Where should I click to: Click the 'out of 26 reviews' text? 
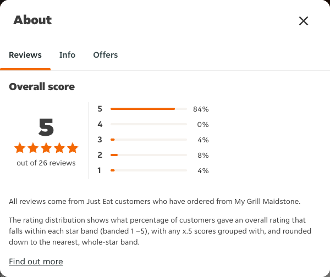tap(46, 163)
